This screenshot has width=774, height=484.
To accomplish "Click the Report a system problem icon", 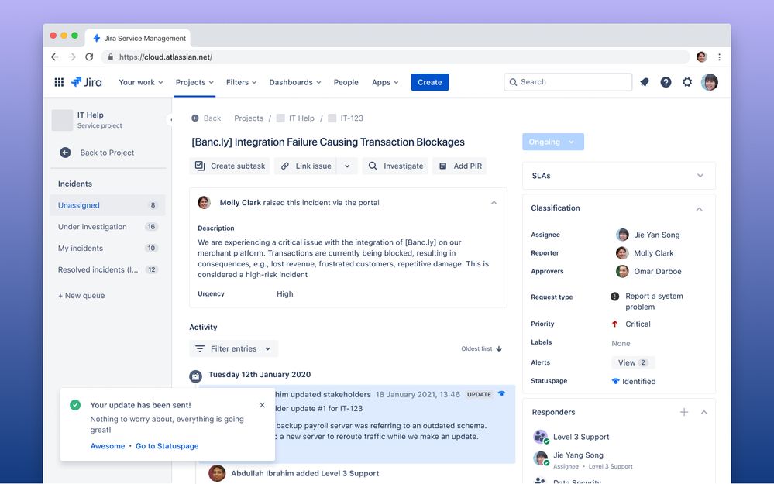I will (x=615, y=297).
